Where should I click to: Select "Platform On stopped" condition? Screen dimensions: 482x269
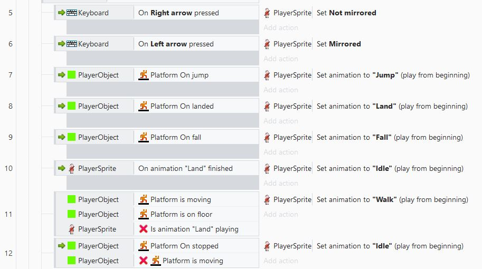coord(184,246)
